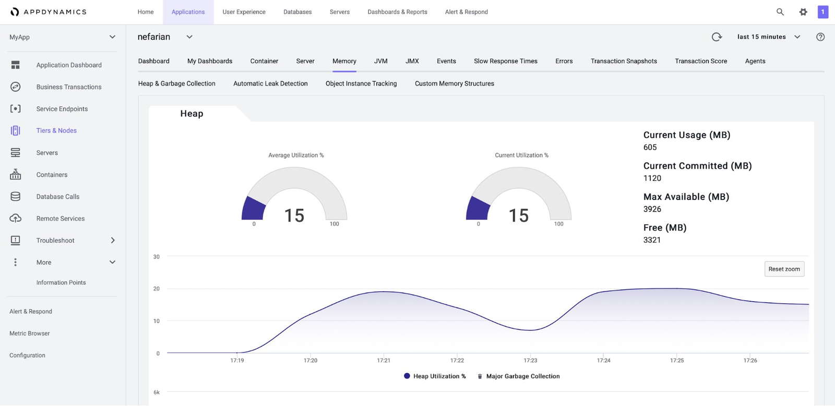Open the Errors tab
The height and width of the screenshot is (406, 835).
point(564,61)
